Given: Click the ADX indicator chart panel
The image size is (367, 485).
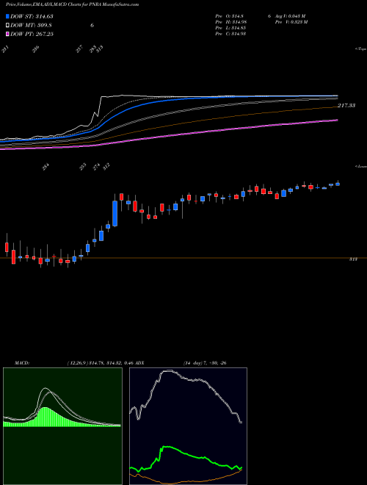Looking at the screenshot, I should pyautogui.click(x=188, y=426).
